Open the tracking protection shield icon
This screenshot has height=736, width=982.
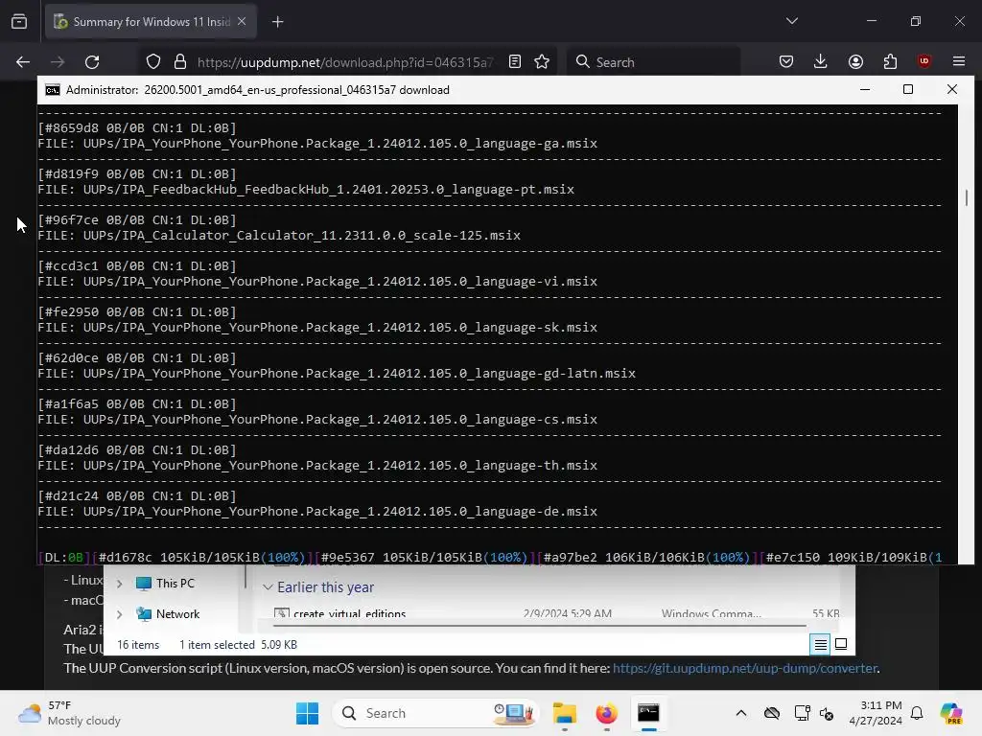tap(153, 62)
